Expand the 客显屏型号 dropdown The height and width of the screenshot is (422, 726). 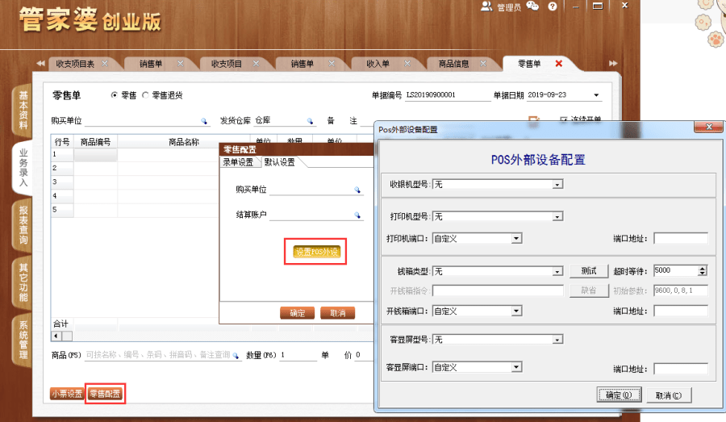[557, 341]
